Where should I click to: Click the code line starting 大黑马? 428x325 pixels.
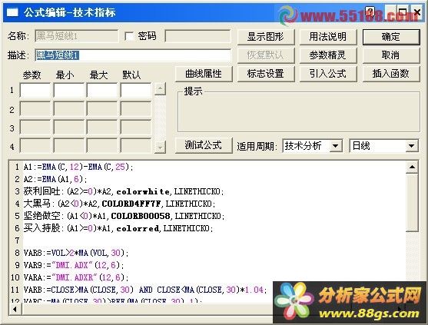coord(120,204)
